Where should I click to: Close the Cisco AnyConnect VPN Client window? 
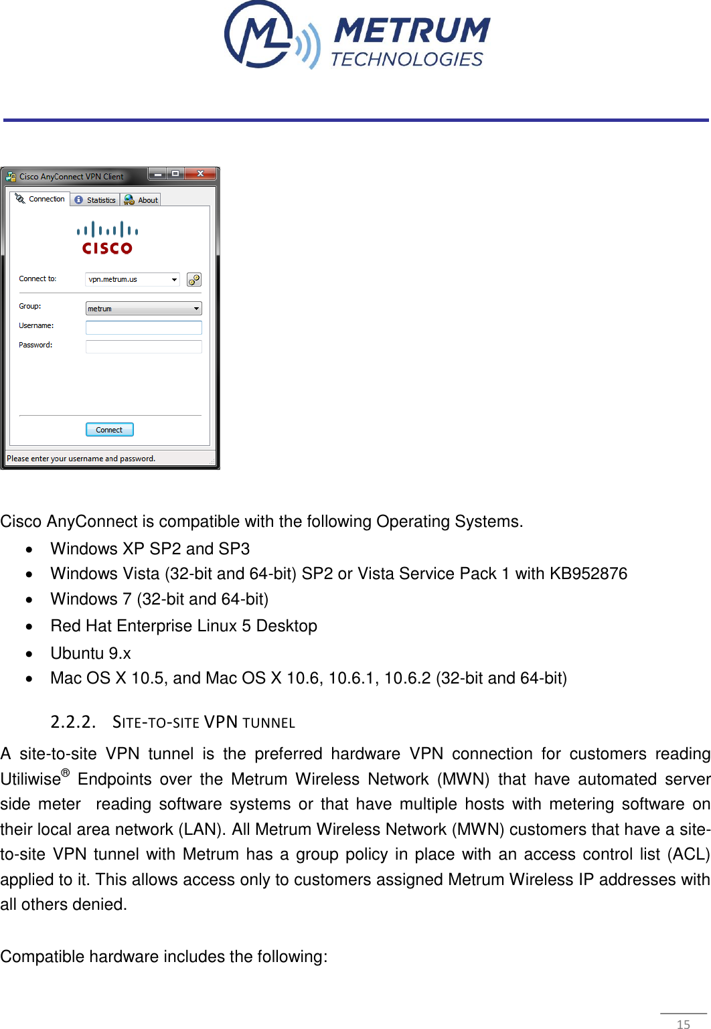coord(200,174)
